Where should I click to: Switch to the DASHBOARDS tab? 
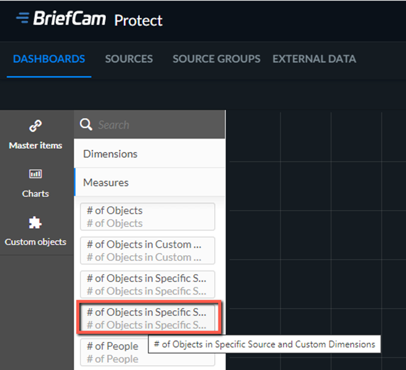[49, 59]
